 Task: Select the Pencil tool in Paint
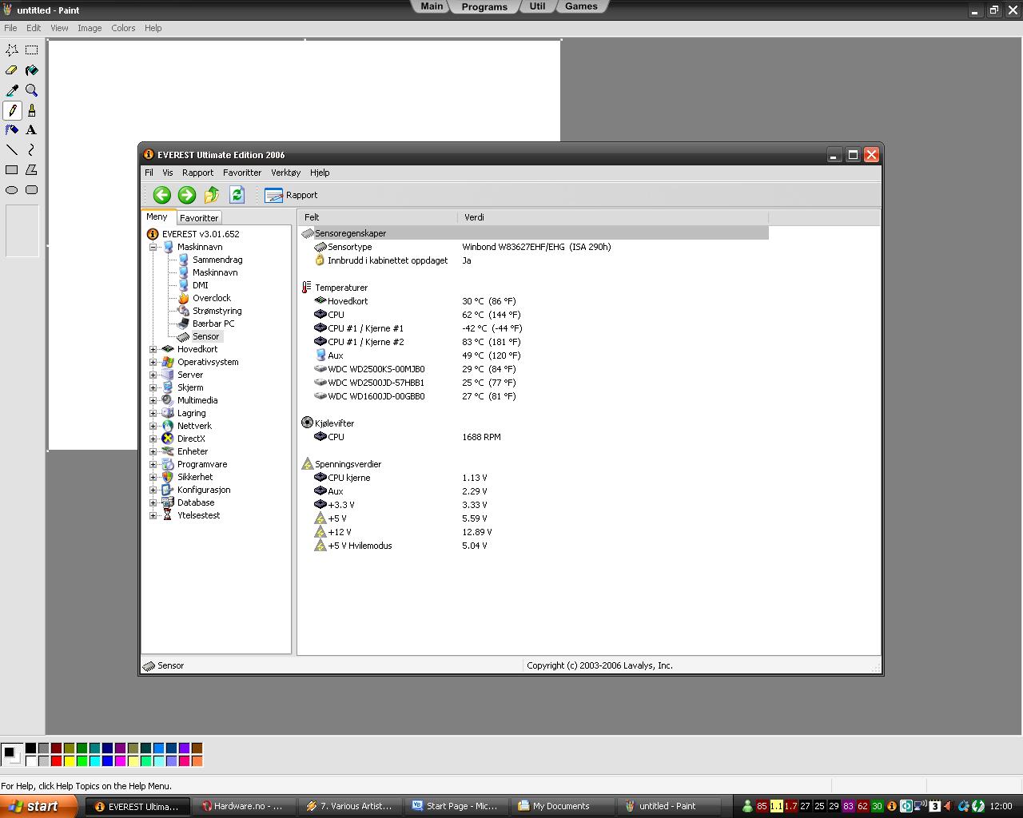click(12, 110)
